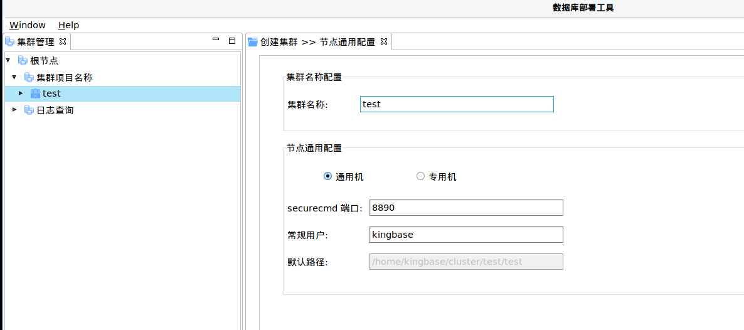
Task: Maximize the 集群管理 panel
Action: [x=232, y=41]
